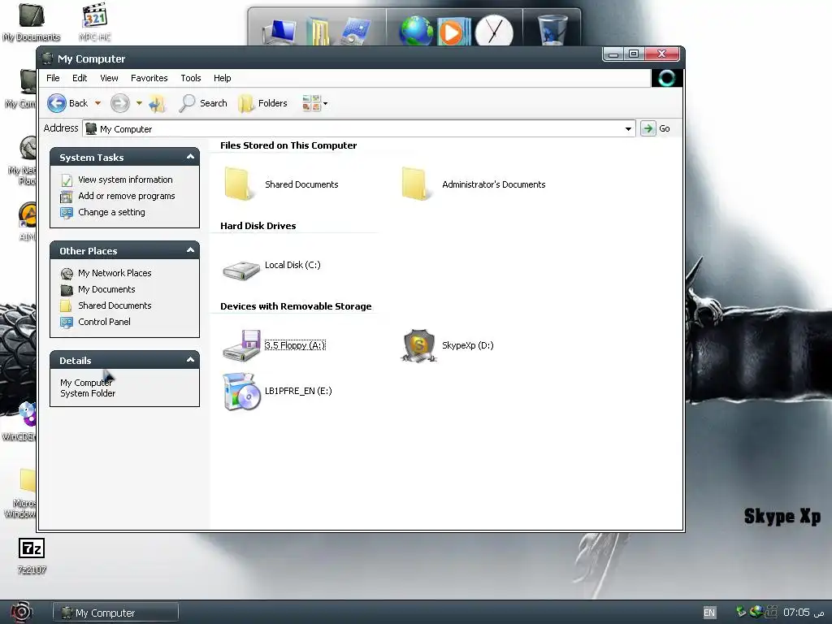Click the Forward navigation arrow icon

(120, 103)
